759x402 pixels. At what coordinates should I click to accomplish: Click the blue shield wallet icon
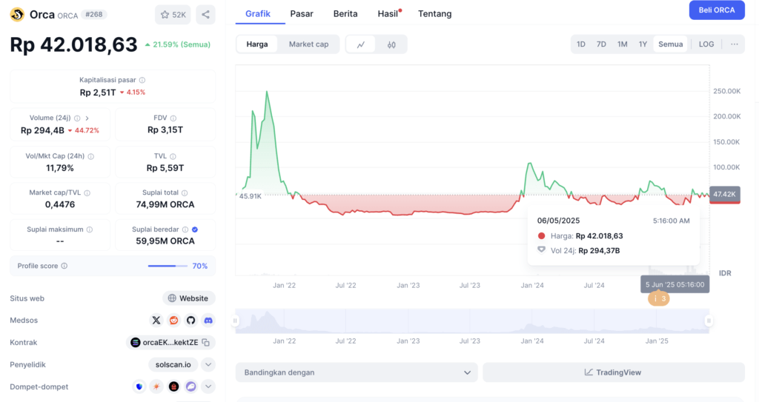(139, 386)
